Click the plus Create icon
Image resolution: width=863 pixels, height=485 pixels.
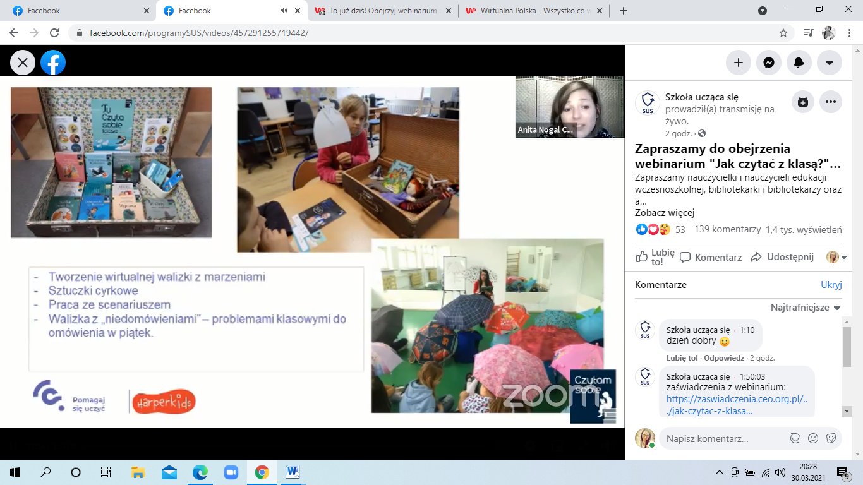pyautogui.click(x=738, y=63)
